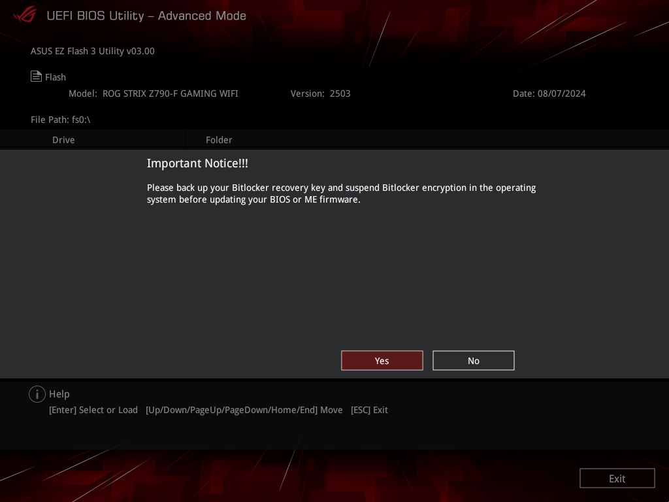The height and width of the screenshot is (502, 669).
Task: Click the Help info icon
Action: [37, 394]
